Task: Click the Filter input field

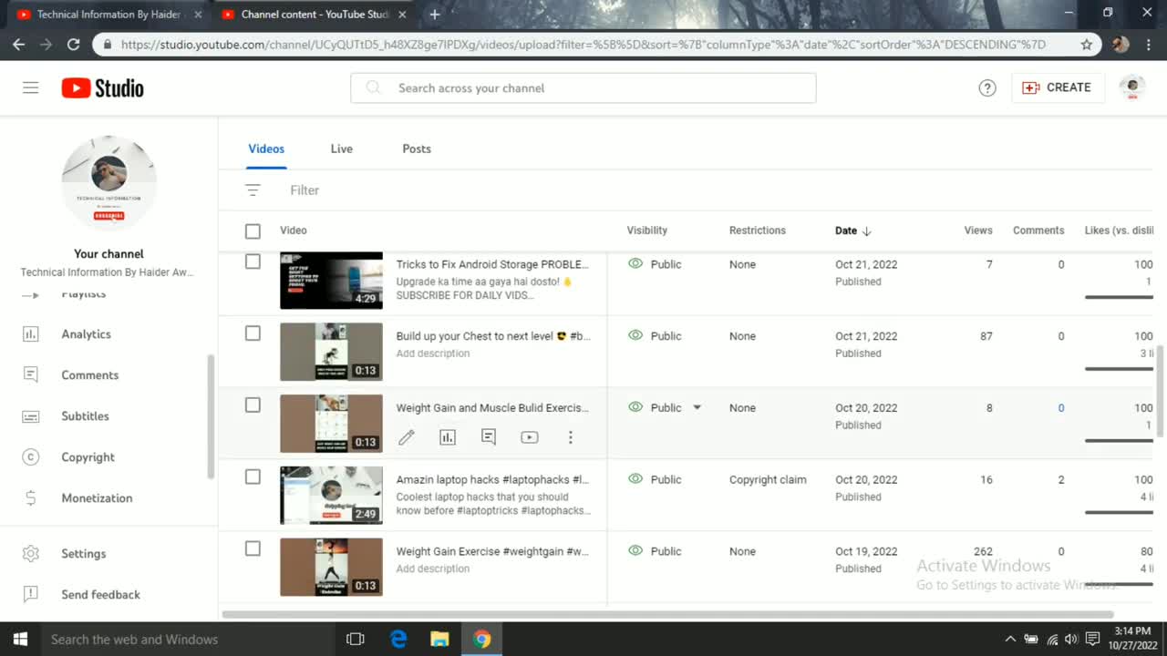Action: 305,190
